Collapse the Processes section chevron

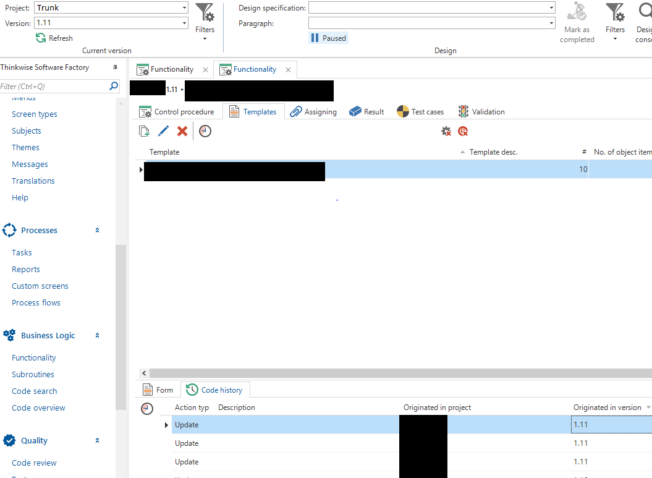click(x=97, y=231)
